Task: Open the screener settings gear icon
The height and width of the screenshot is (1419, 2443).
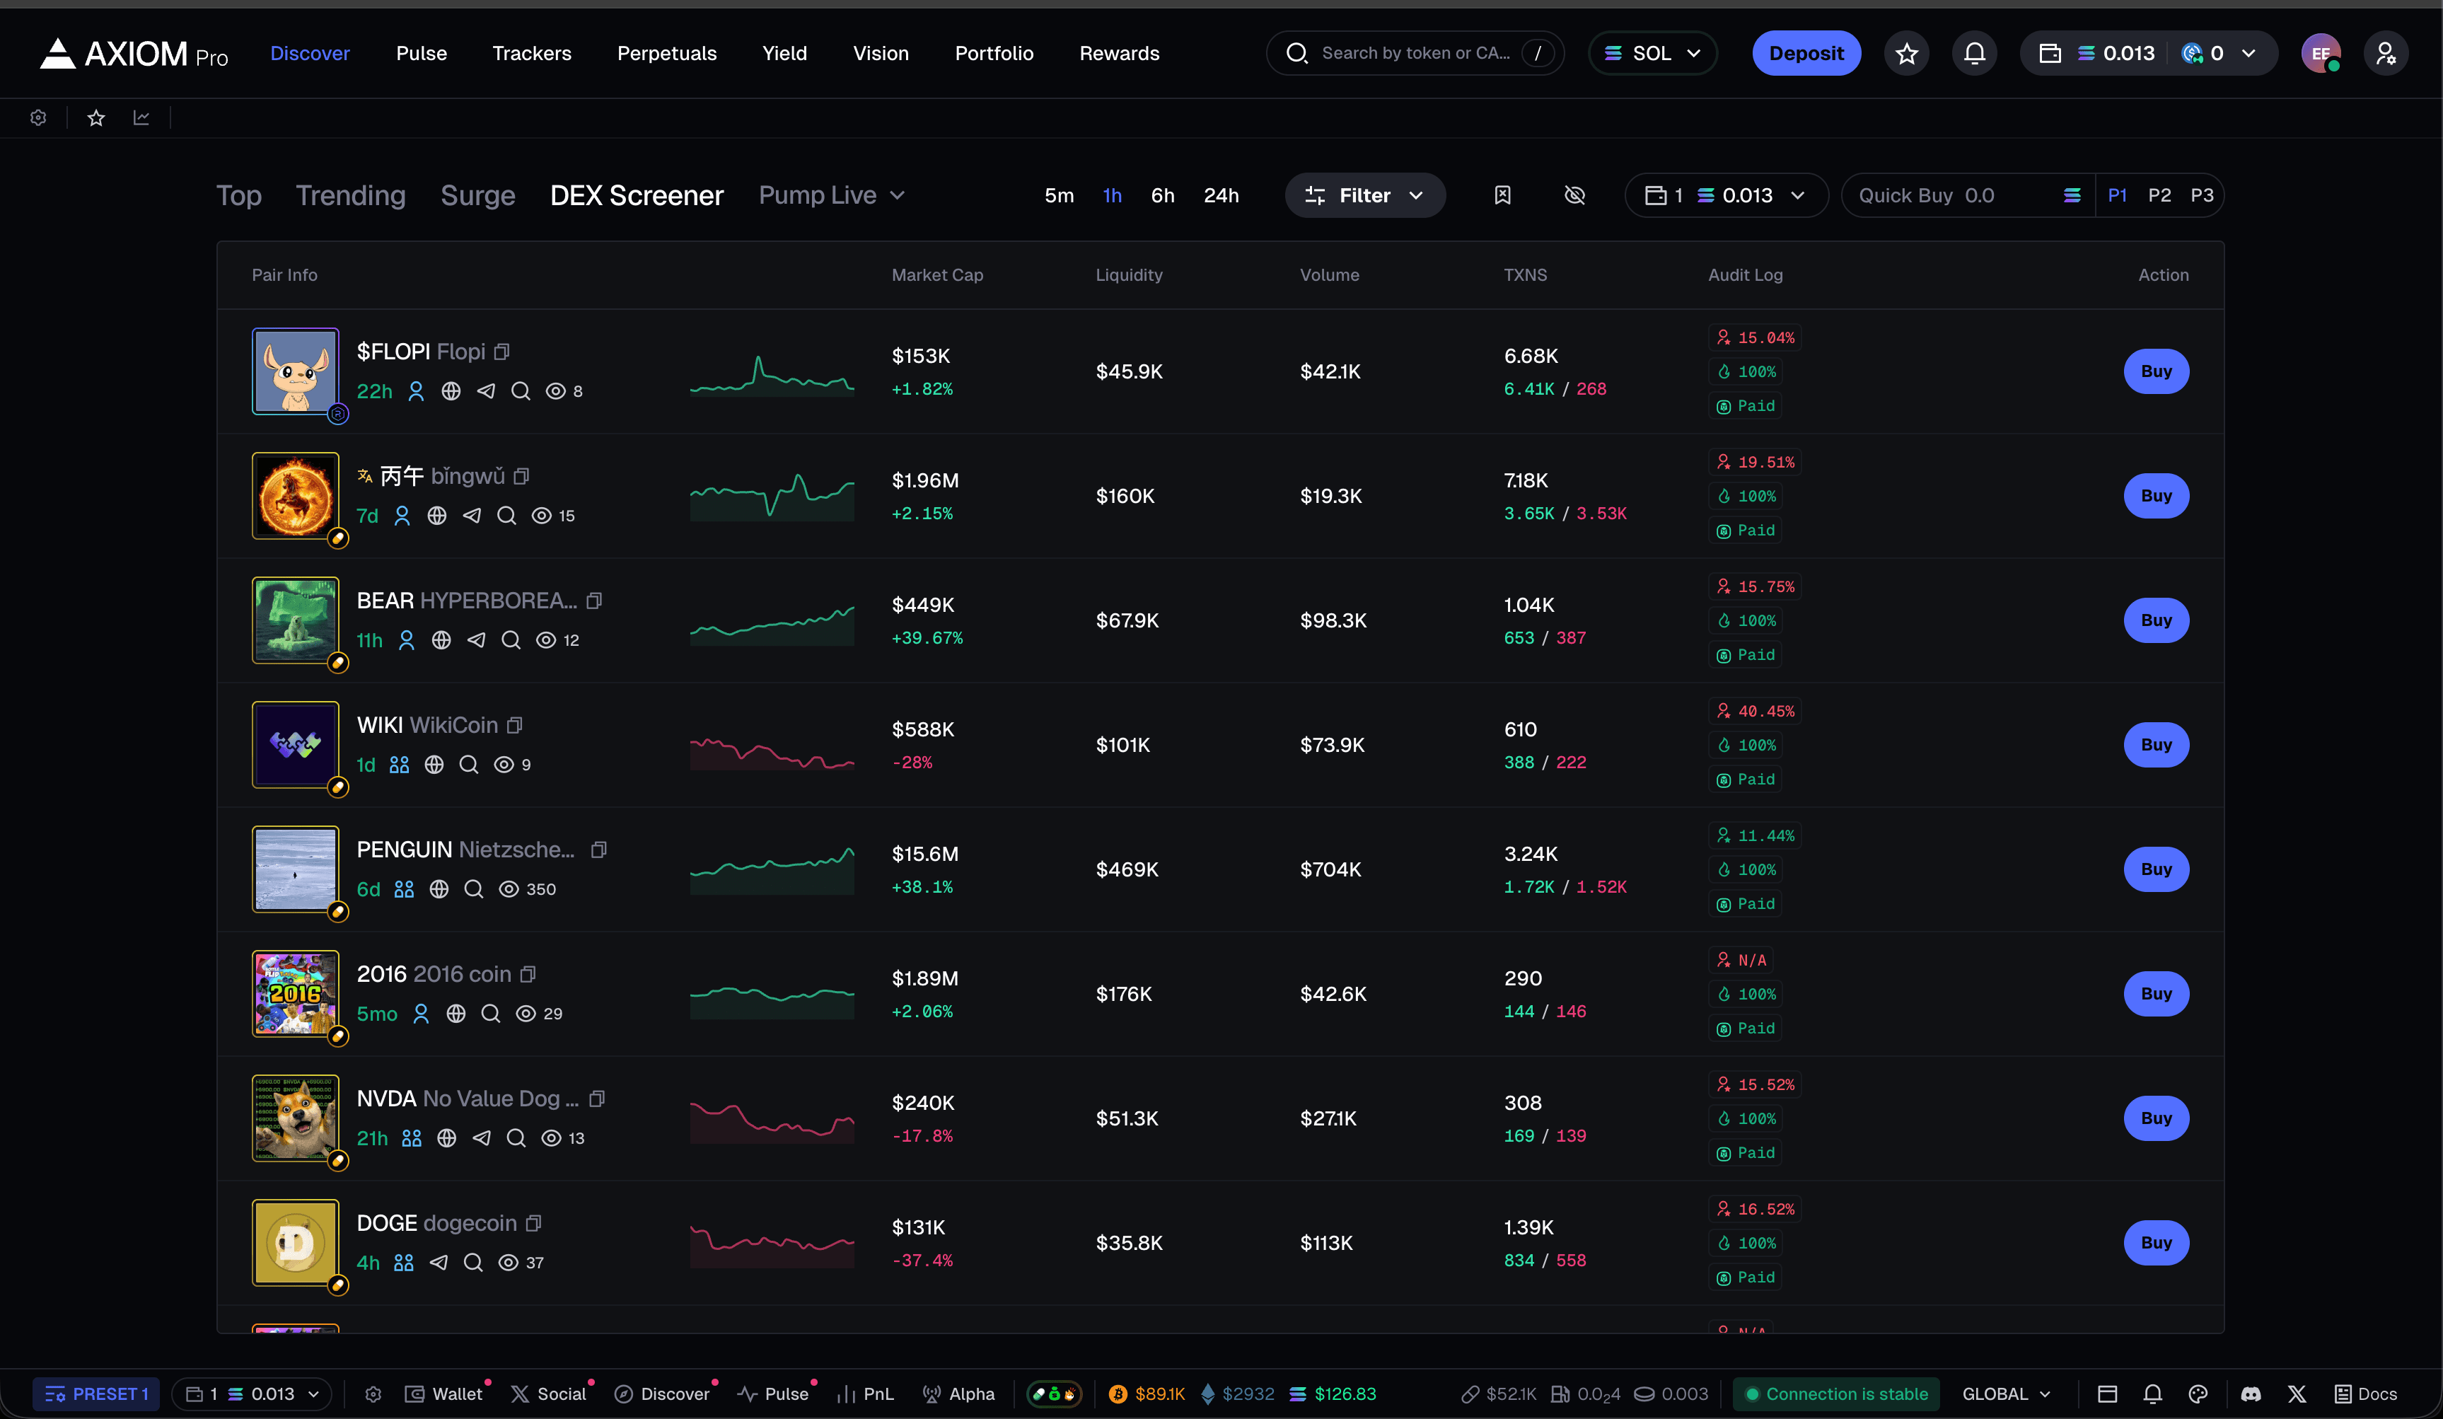Action: (39, 117)
